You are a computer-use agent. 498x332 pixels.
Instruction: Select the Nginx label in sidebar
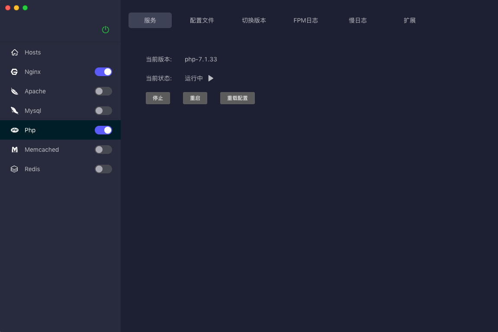33,72
